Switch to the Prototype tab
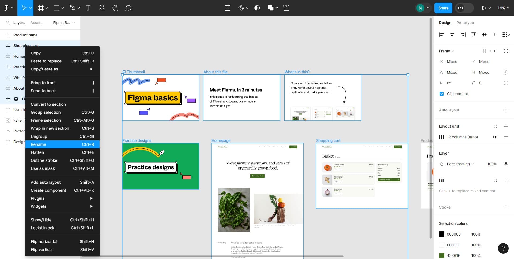The image size is (514, 259). (465, 23)
